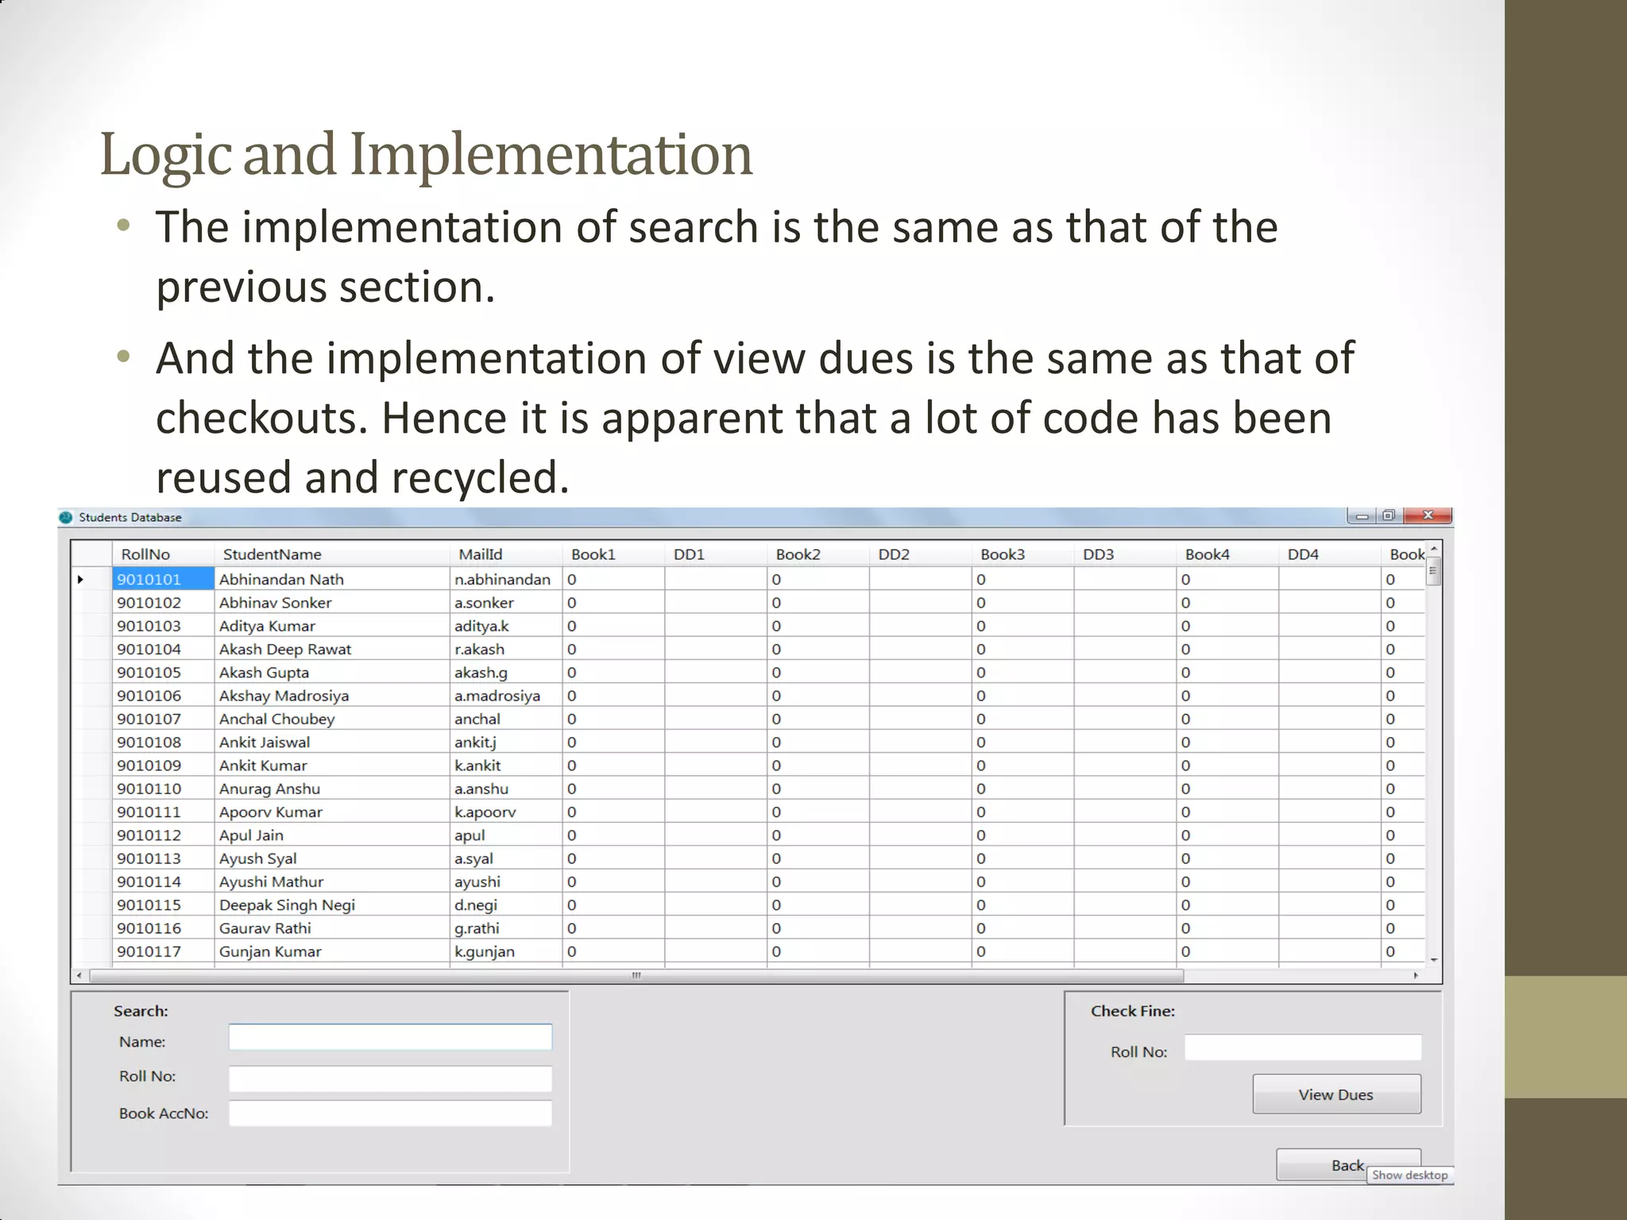Select roll number cell 9010101
Viewport: 1627px width, 1220px height.
tap(164, 579)
